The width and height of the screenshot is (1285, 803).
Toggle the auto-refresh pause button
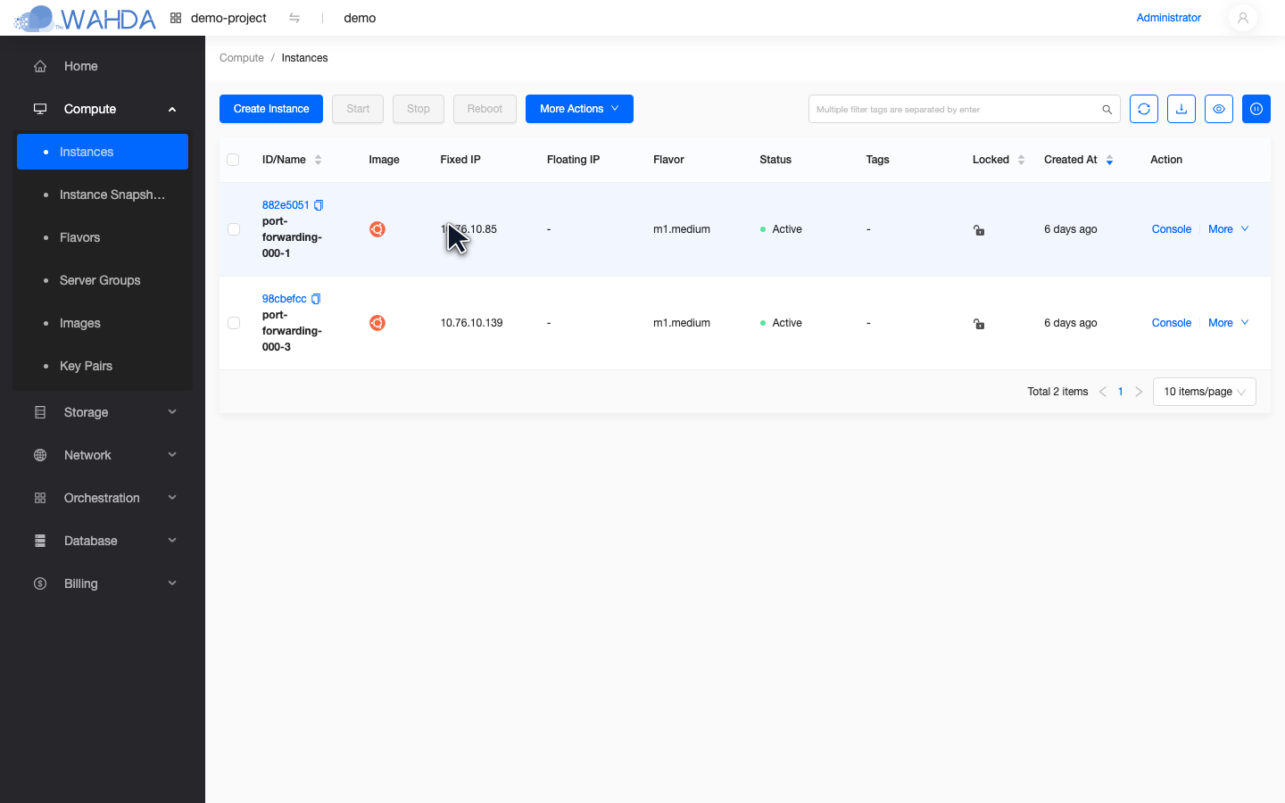point(1256,109)
